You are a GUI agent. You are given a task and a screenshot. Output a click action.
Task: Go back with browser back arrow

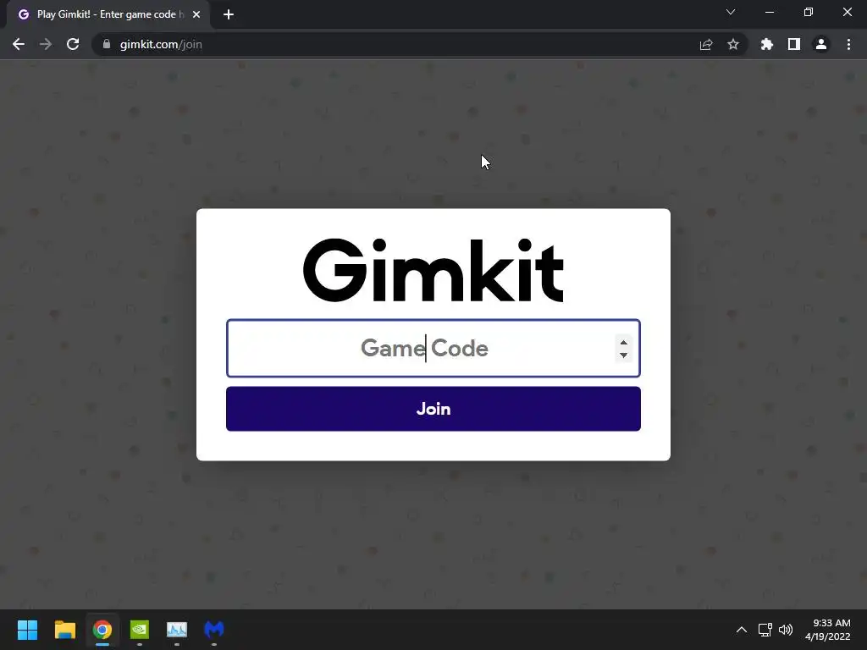pos(19,44)
